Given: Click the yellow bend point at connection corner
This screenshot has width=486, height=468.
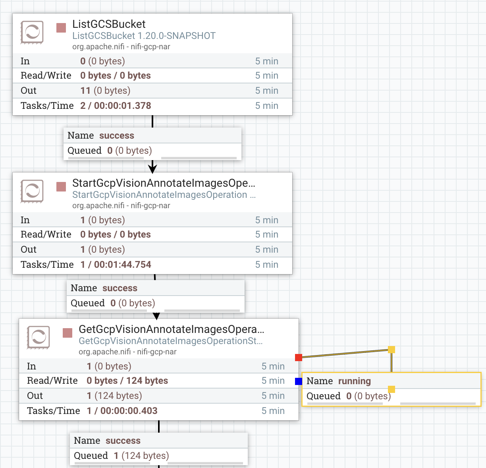Looking at the screenshot, I should (391, 350).
